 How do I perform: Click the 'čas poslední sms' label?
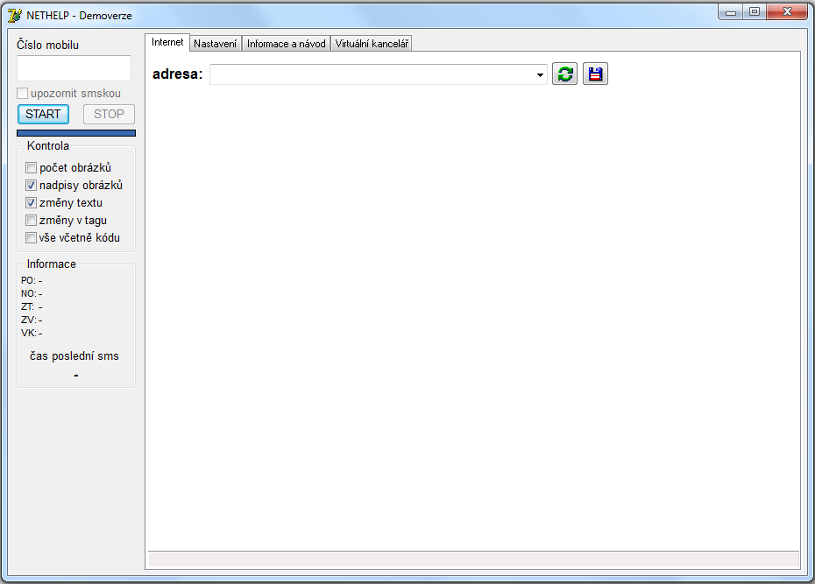[74, 356]
